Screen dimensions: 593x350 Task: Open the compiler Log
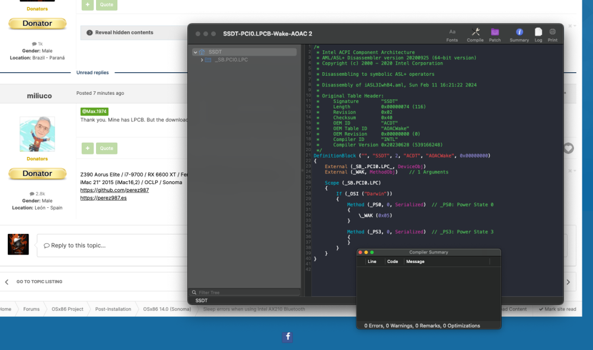538,35
